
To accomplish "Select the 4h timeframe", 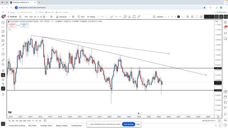I will tap(35, 17).
